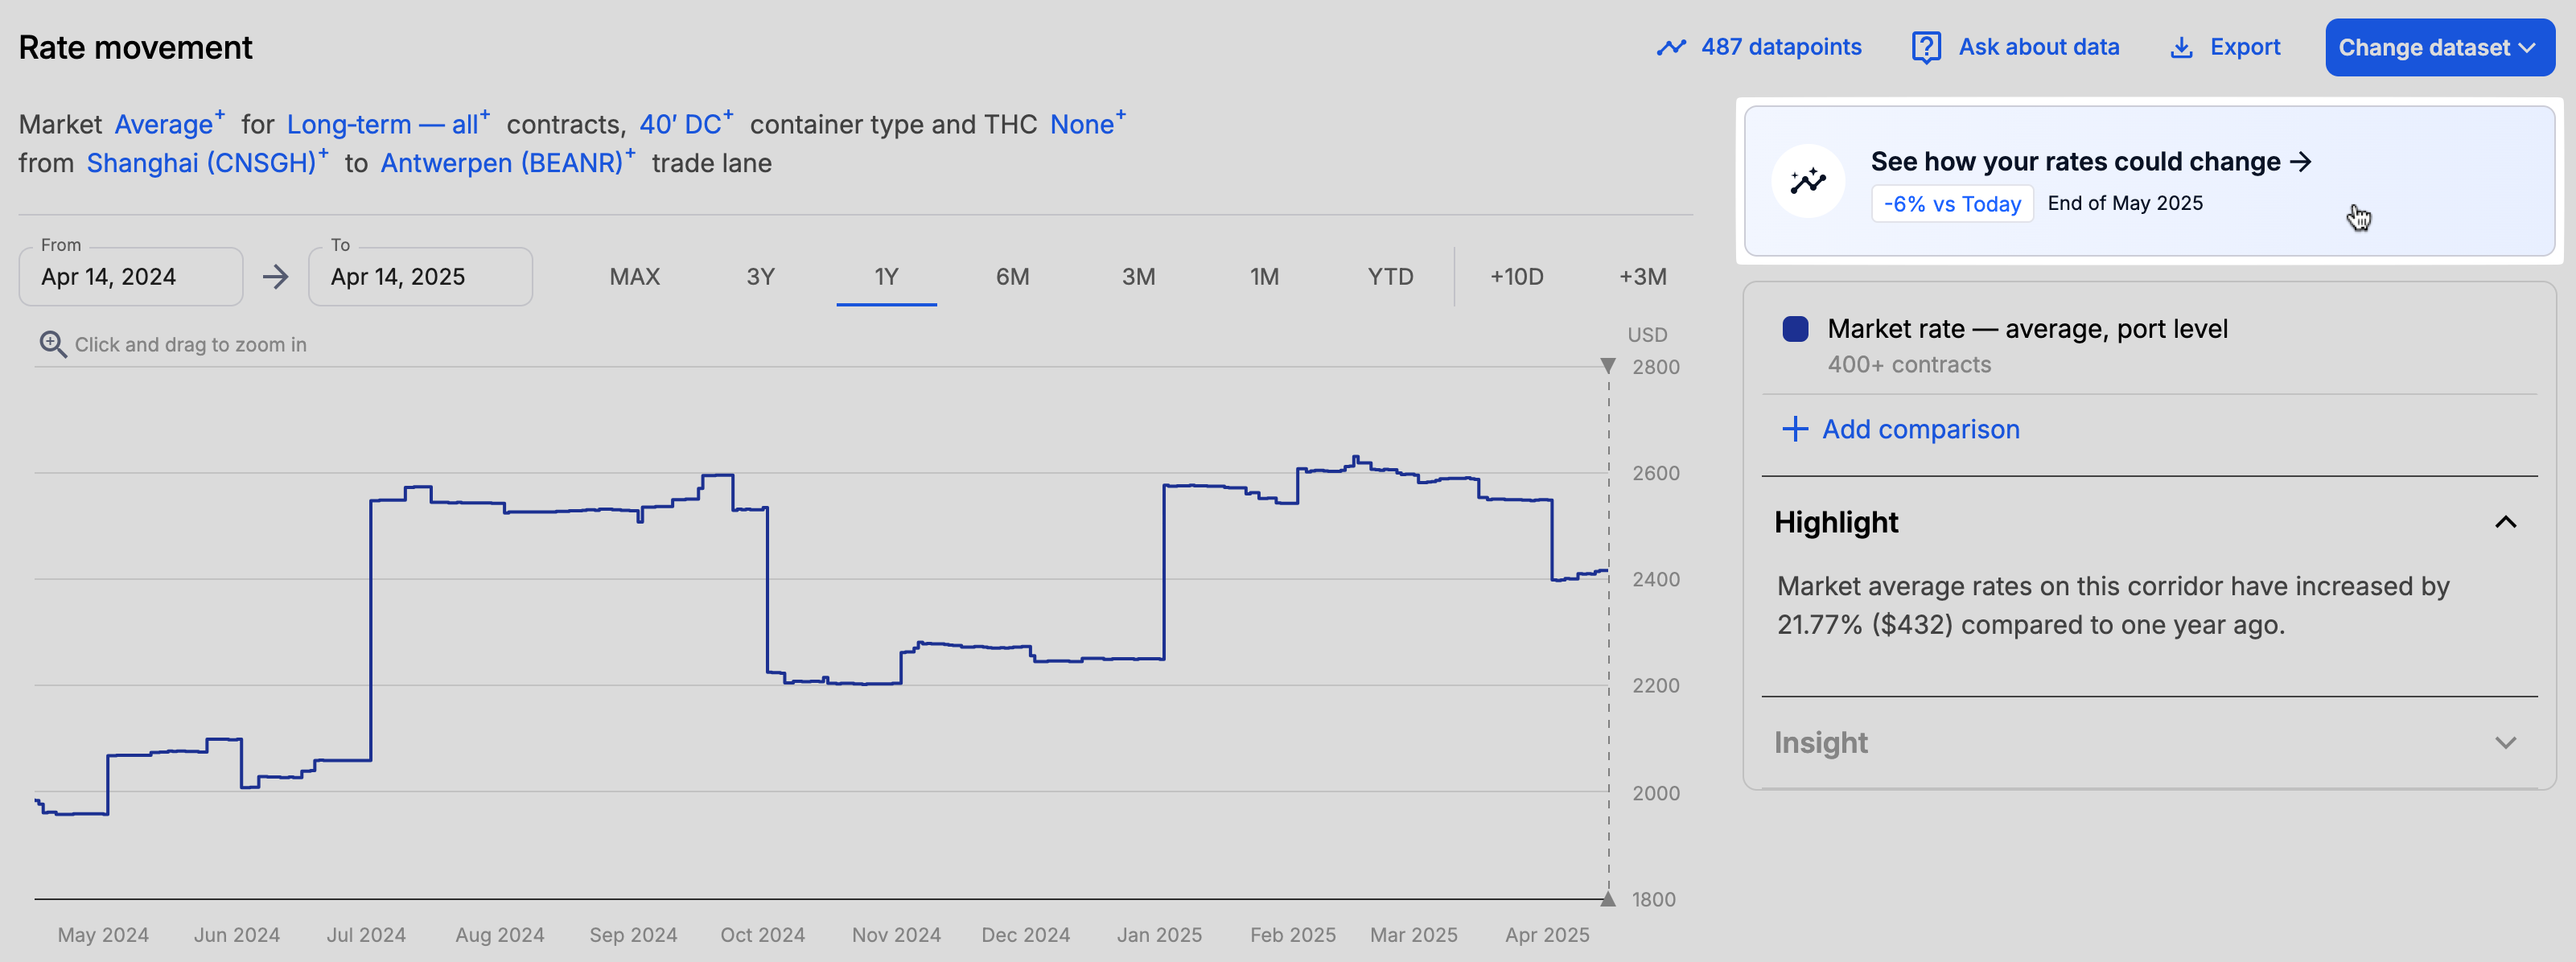Click the End of May 2025 text
This screenshot has width=2576, height=962.
(2125, 203)
